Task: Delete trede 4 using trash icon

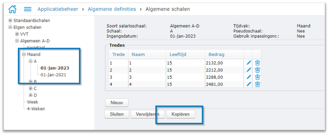Action: (258, 84)
